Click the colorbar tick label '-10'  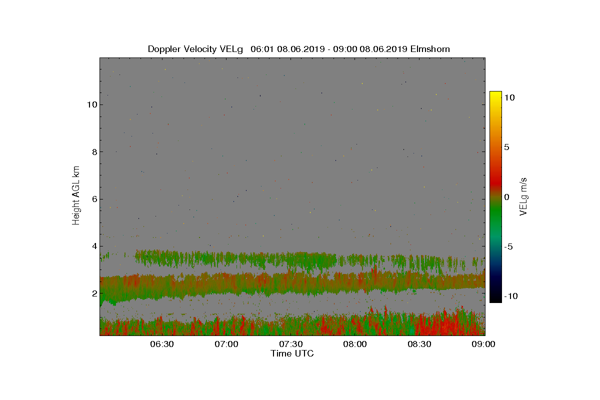(x=510, y=296)
